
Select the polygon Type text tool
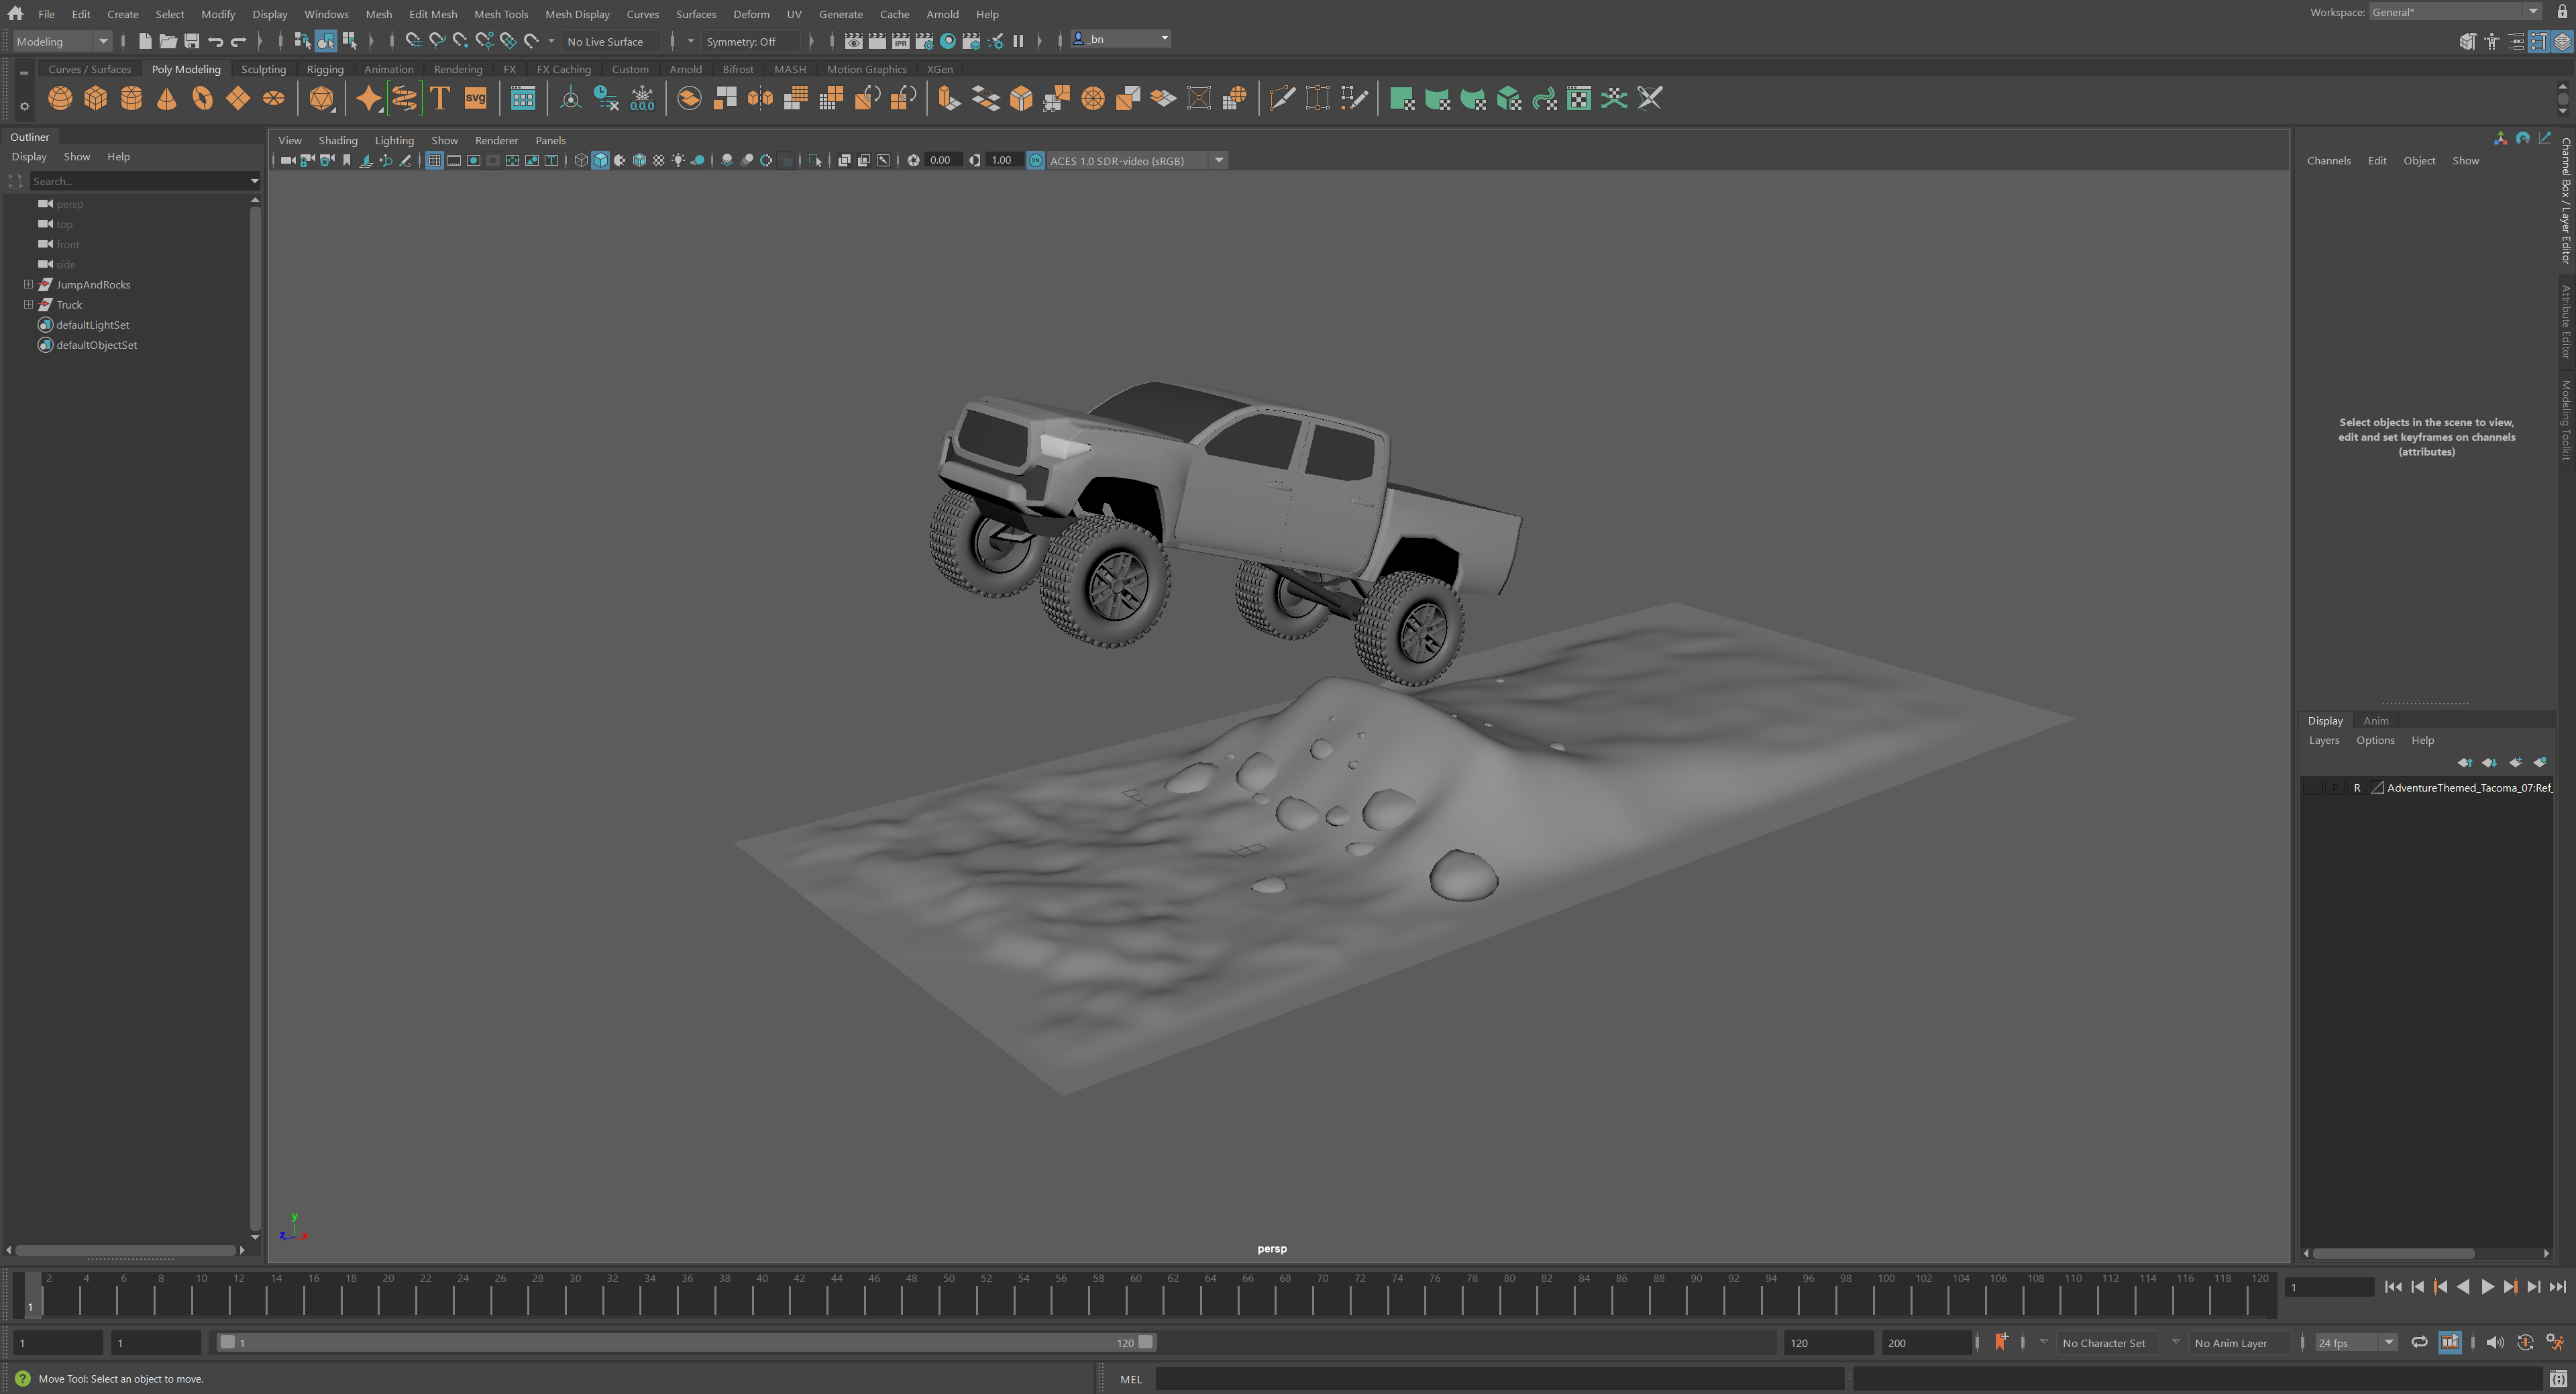point(440,98)
